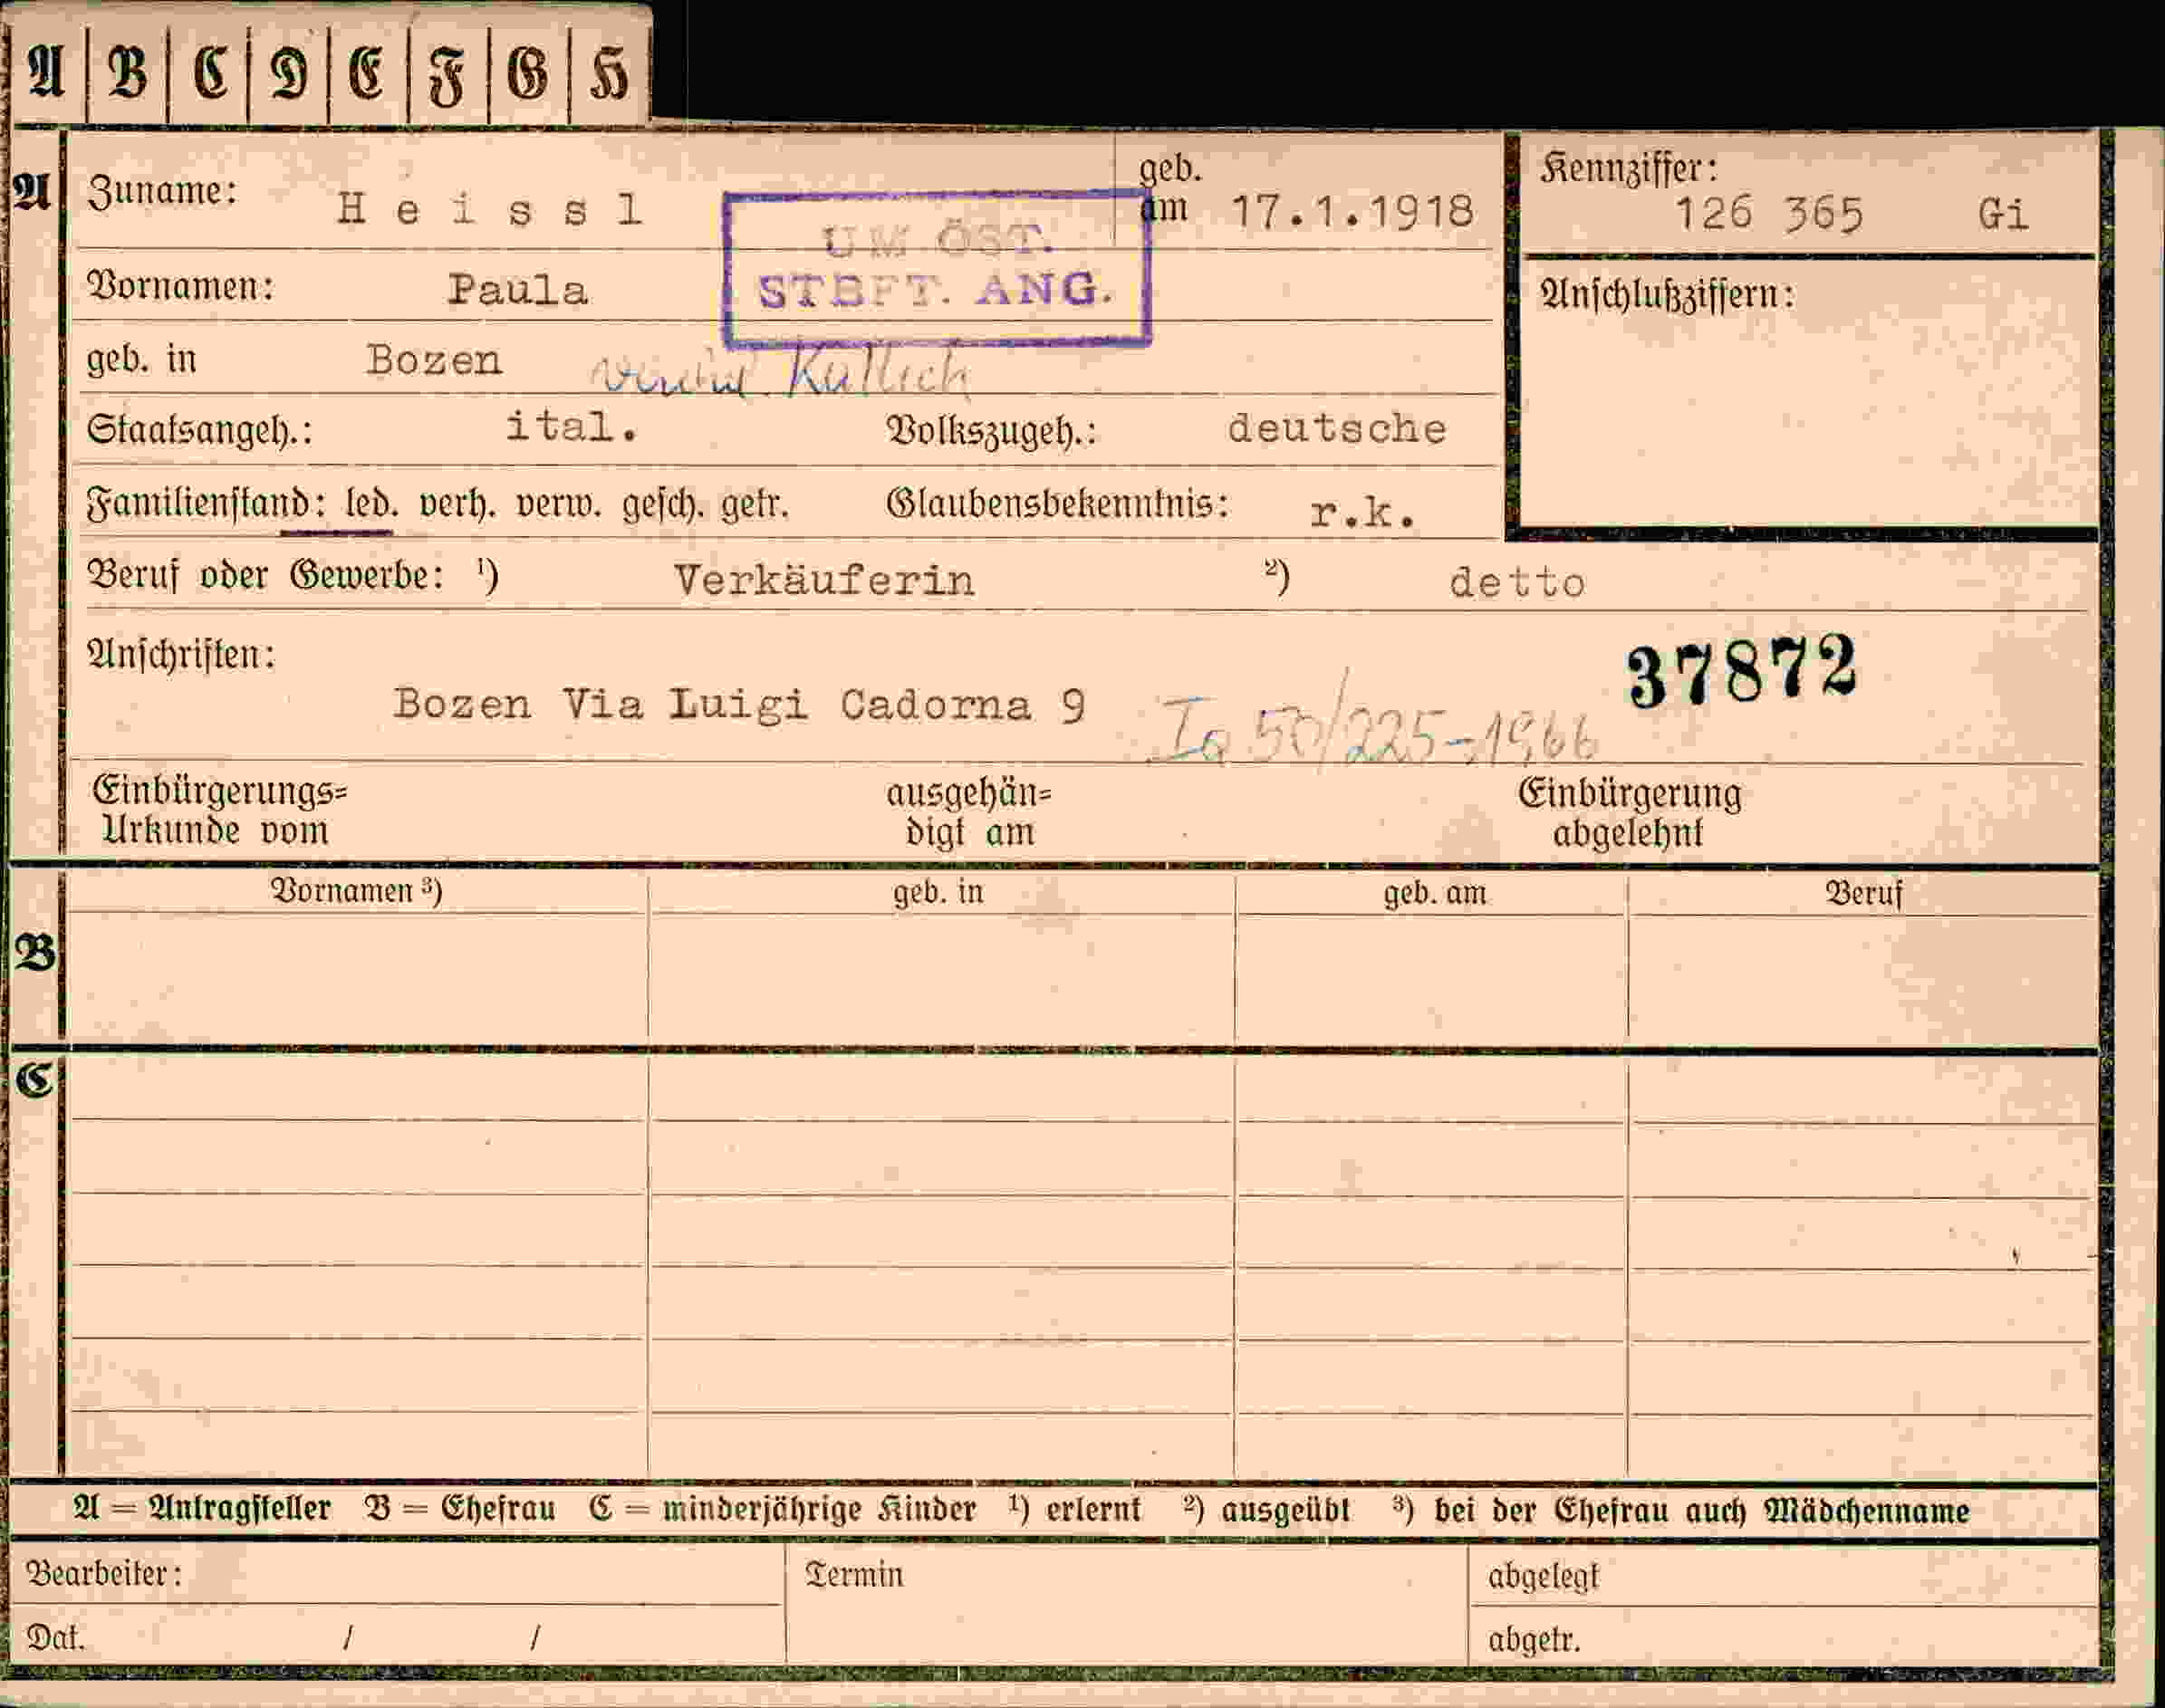Screen dimensions: 2165x1708
Task: Select the occupation "Verkäuferin"
Action: point(824,581)
